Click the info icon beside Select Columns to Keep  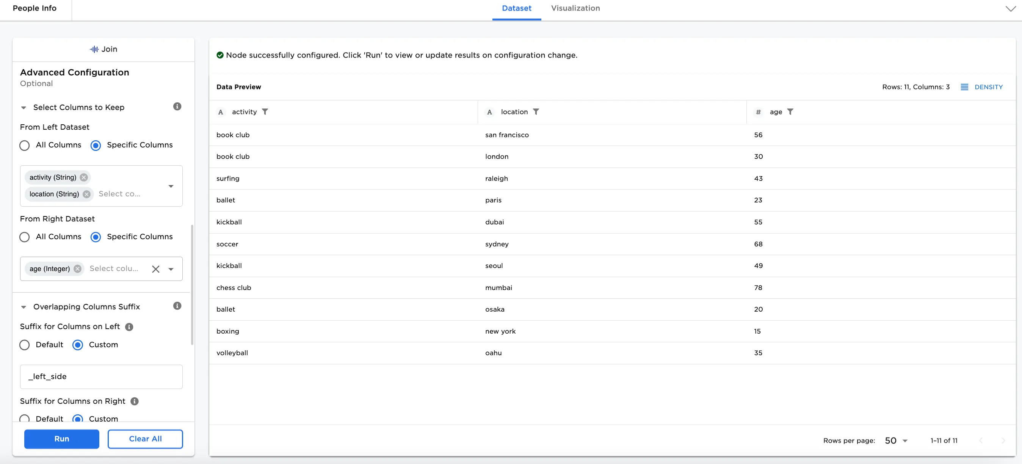click(177, 106)
